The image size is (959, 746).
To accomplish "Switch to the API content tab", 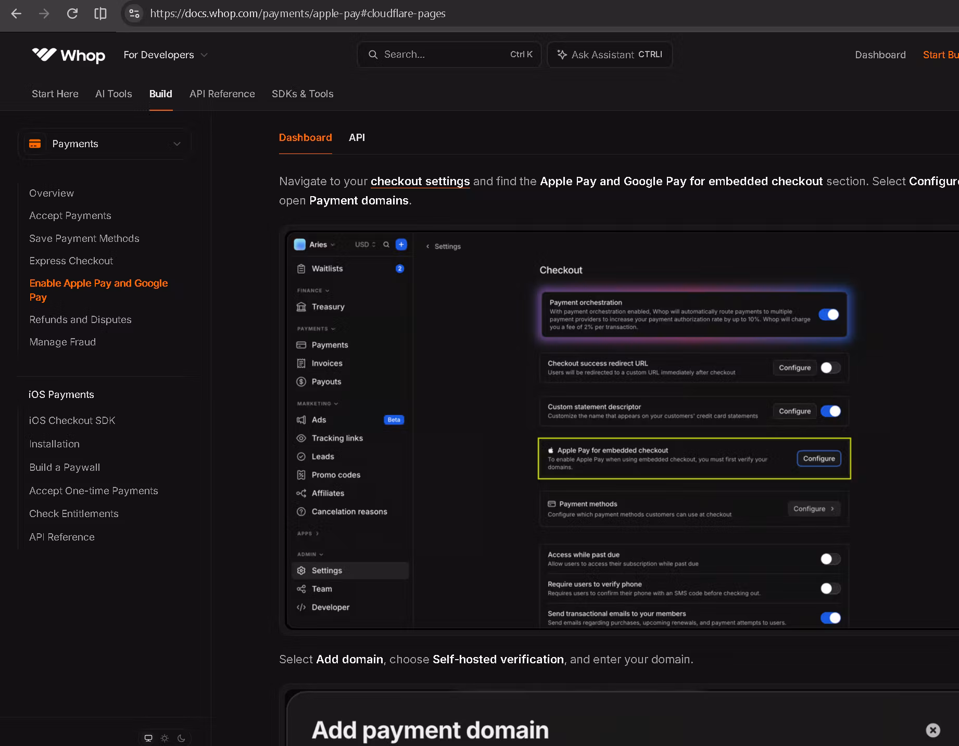I will click(x=357, y=137).
